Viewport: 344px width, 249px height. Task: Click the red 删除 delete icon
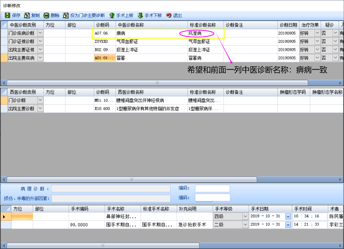pyautogui.click(x=46, y=15)
